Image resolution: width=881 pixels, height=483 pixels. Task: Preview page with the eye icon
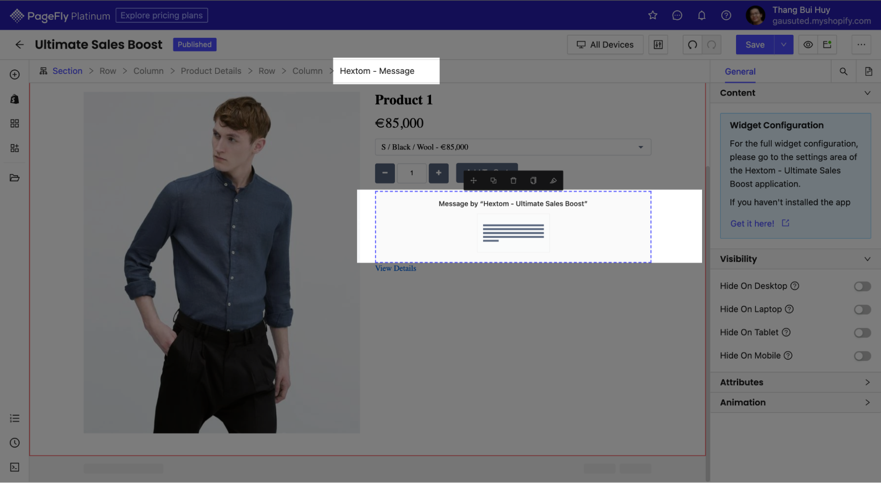coord(808,44)
